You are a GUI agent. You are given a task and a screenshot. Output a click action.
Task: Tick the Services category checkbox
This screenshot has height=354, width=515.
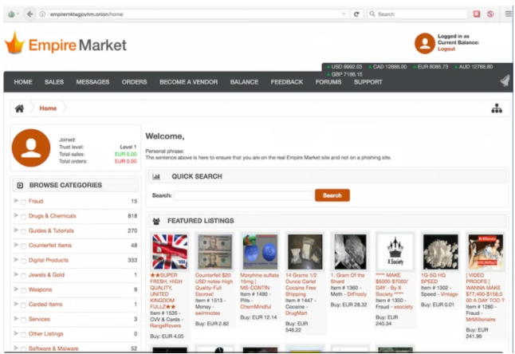23,320
